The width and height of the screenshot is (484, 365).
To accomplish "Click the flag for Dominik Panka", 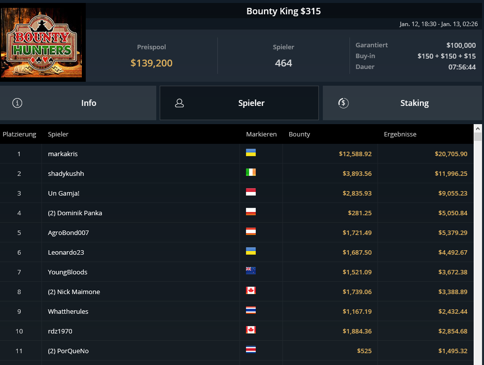I will tap(251, 212).
